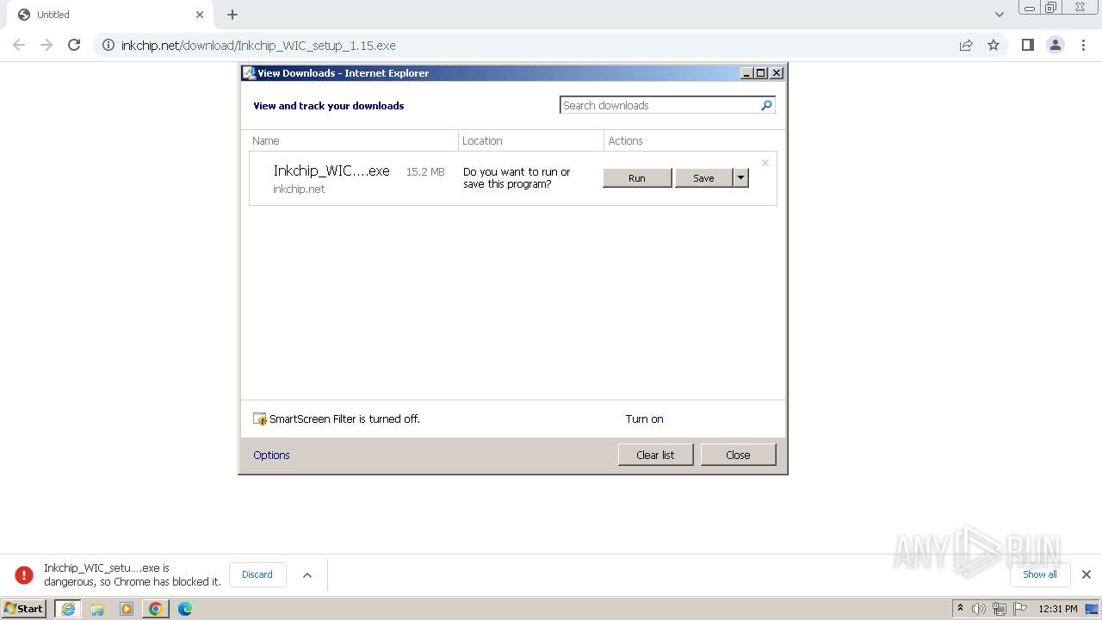This screenshot has height=620, width=1102.
Task: Open a new Chrome tab
Action: (x=232, y=15)
